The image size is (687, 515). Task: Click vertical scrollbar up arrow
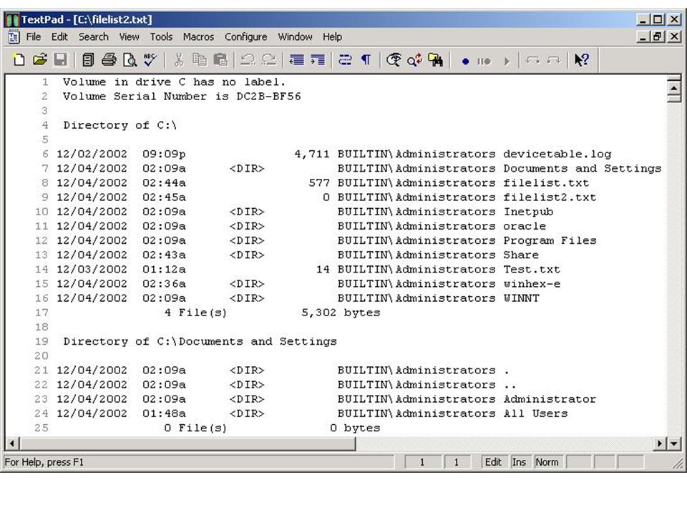674,89
